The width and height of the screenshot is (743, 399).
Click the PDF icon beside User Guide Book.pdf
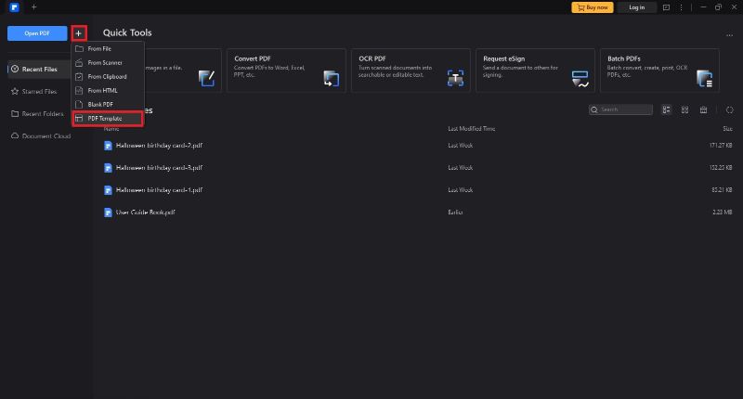pyautogui.click(x=108, y=212)
